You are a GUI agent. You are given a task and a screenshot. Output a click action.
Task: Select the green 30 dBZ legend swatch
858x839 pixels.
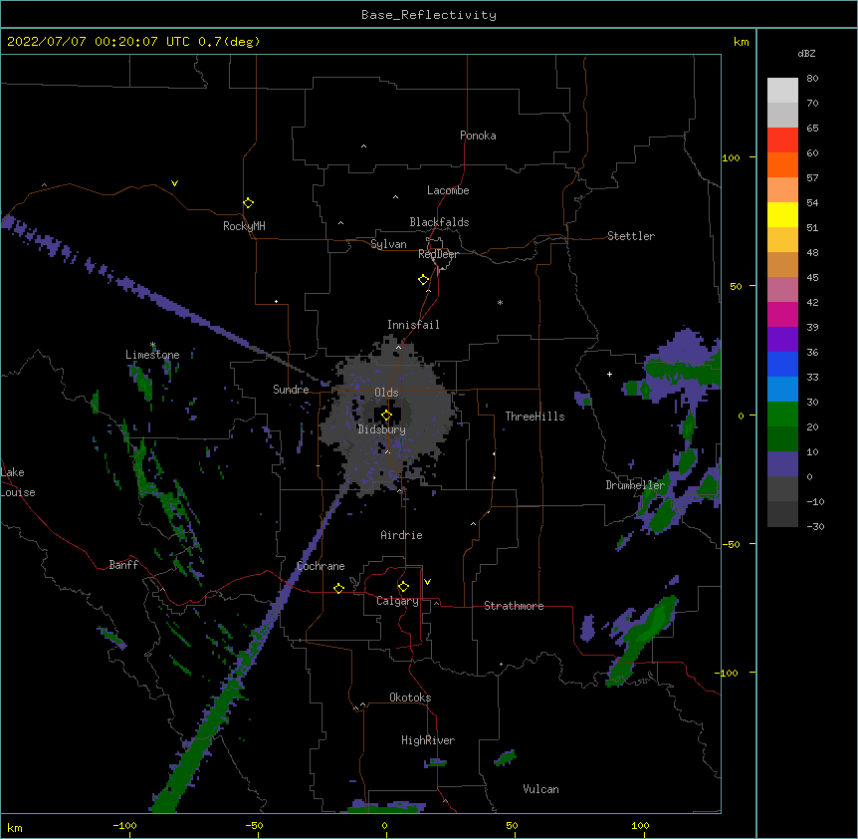pyautogui.click(x=782, y=415)
